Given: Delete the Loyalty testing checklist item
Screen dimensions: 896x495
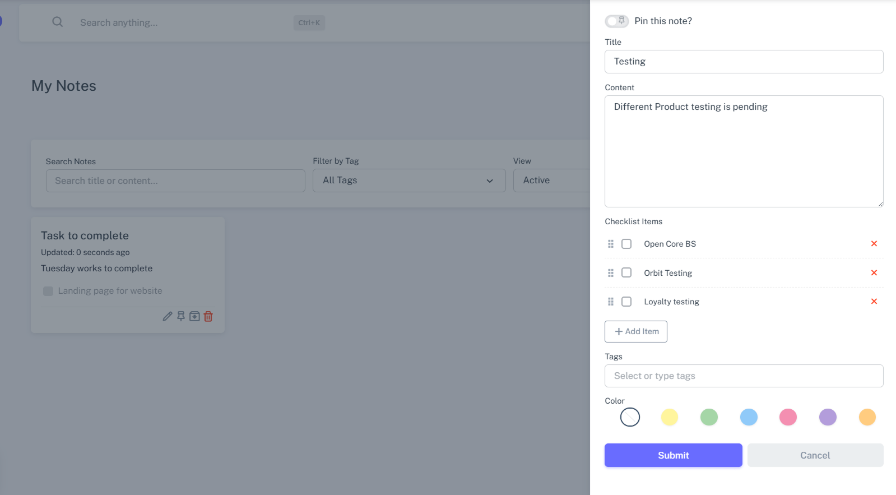Looking at the screenshot, I should pos(874,302).
